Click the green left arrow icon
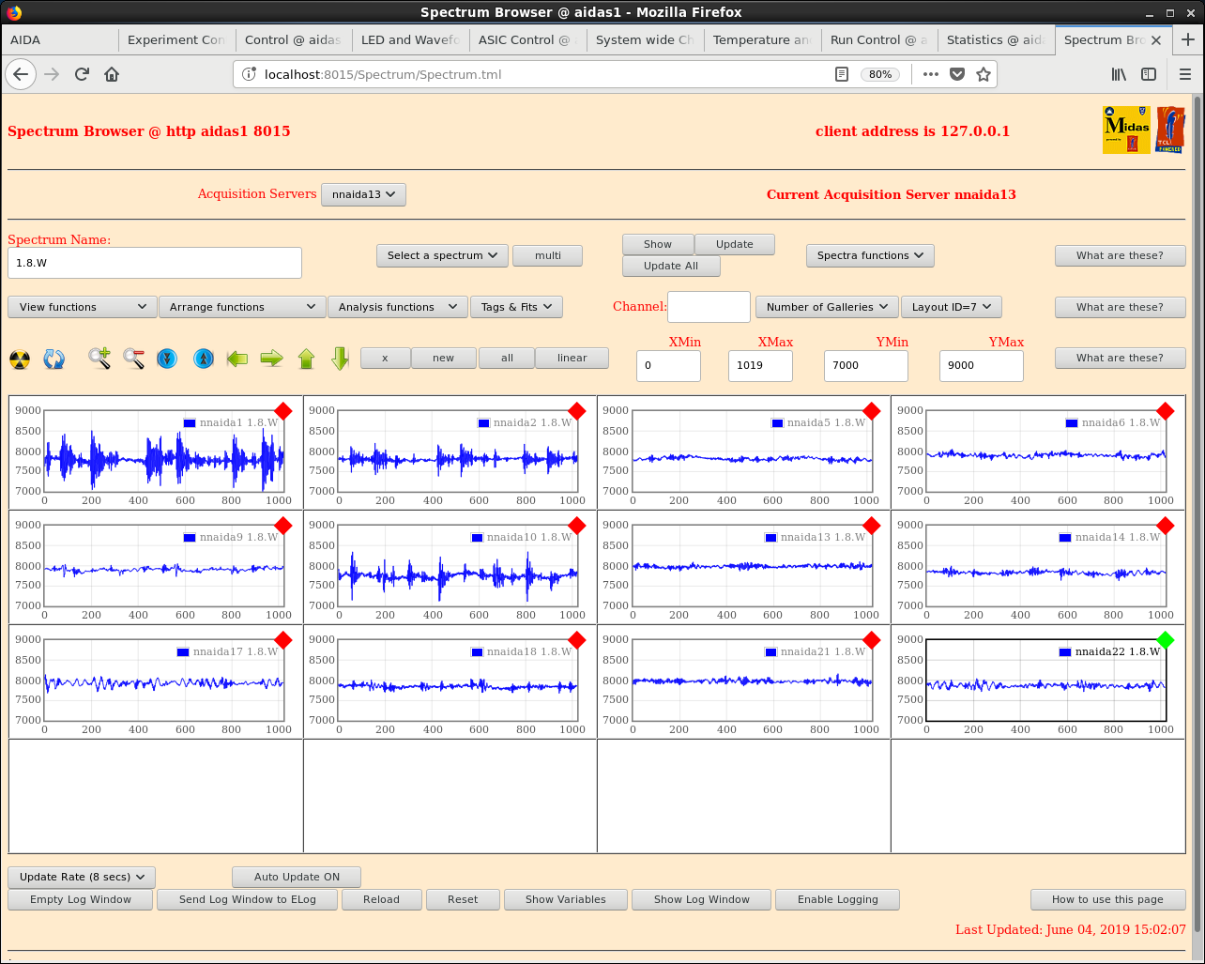 pyautogui.click(x=237, y=359)
